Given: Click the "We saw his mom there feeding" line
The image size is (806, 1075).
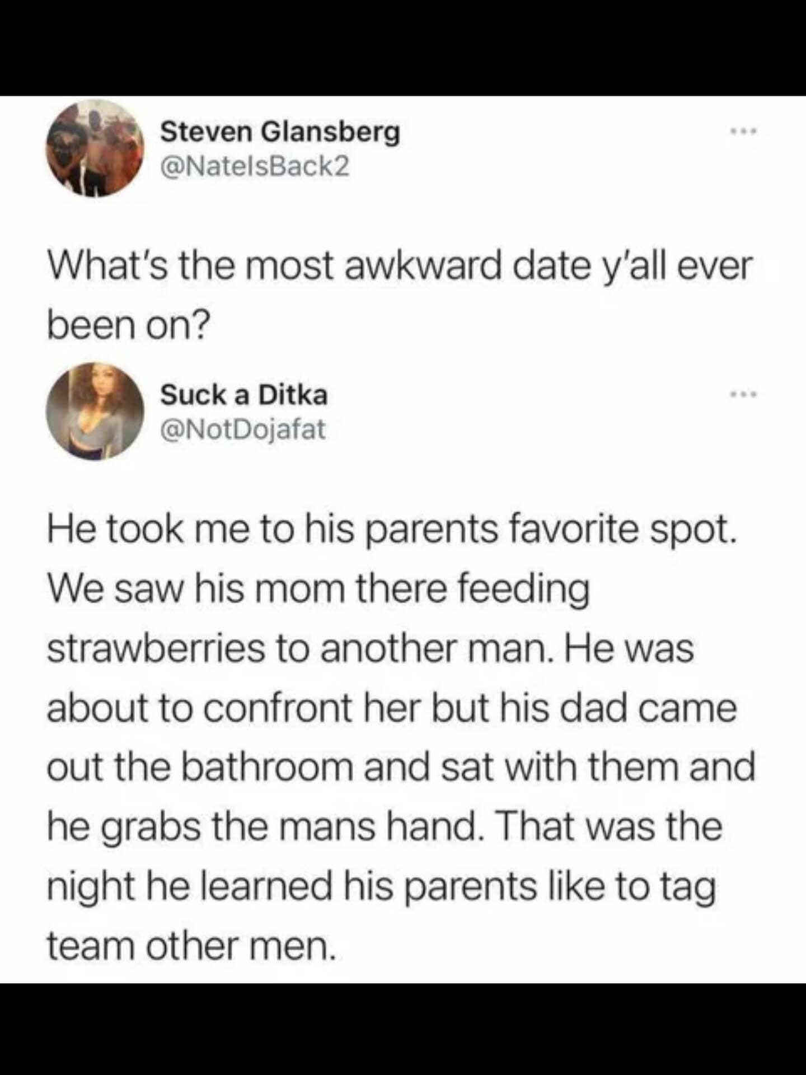Looking at the screenshot, I should tap(318, 589).
